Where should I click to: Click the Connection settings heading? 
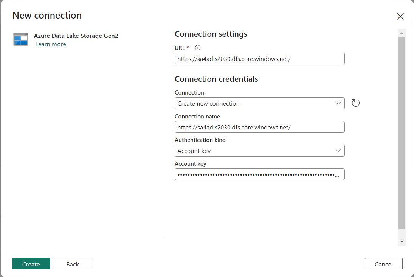pos(211,34)
